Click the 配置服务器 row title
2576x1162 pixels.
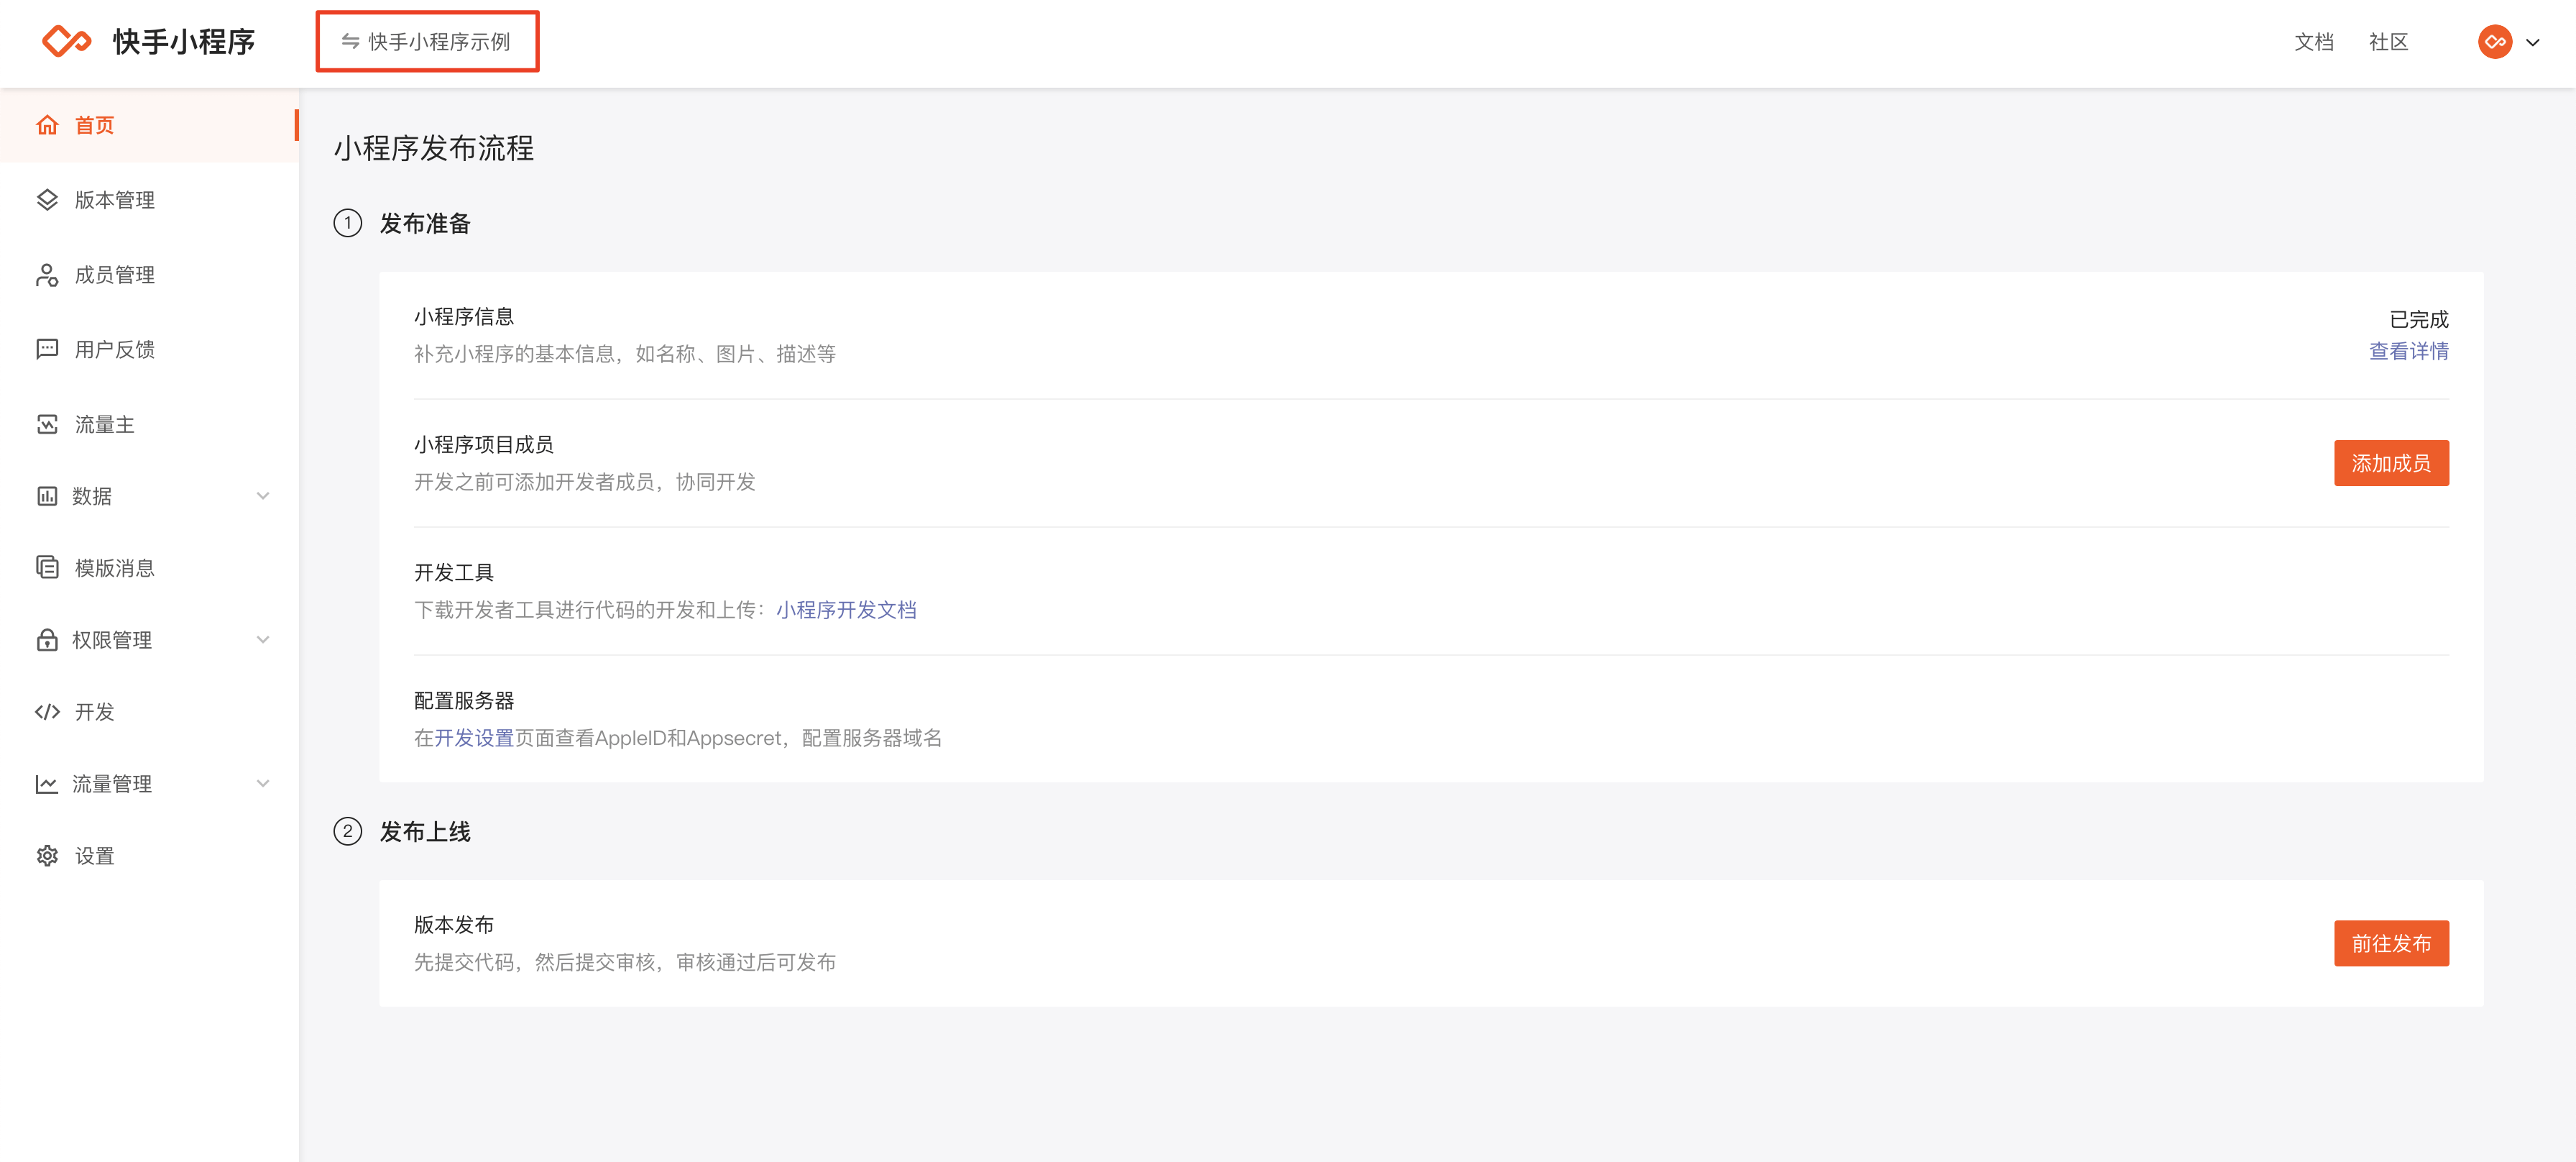(x=464, y=700)
